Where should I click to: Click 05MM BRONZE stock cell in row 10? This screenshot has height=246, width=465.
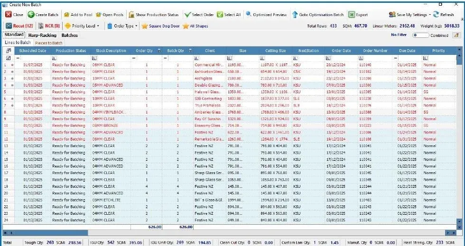111,126
